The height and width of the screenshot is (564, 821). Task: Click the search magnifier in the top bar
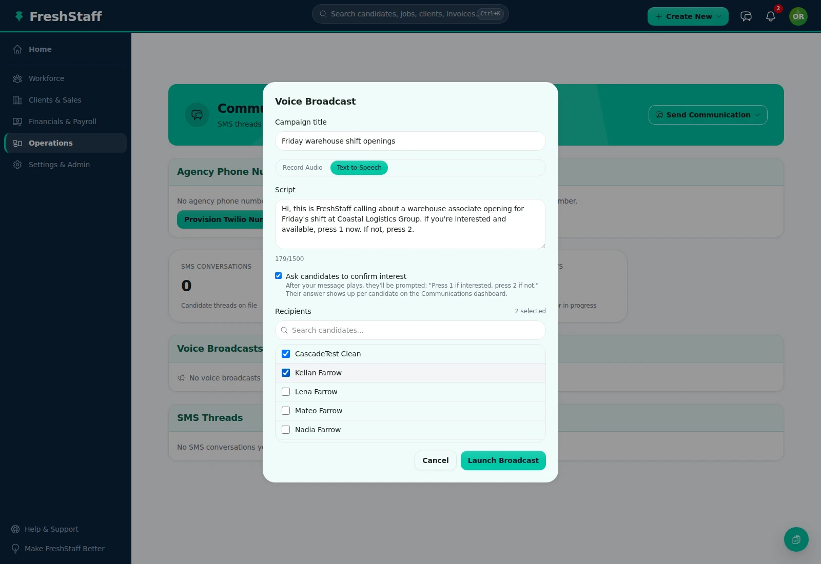pyautogui.click(x=323, y=14)
